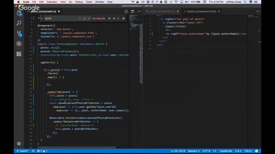The height and width of the screenshot is (154, 275).
Task: Close the posts.component.html tab
Action: click(219, 12)
